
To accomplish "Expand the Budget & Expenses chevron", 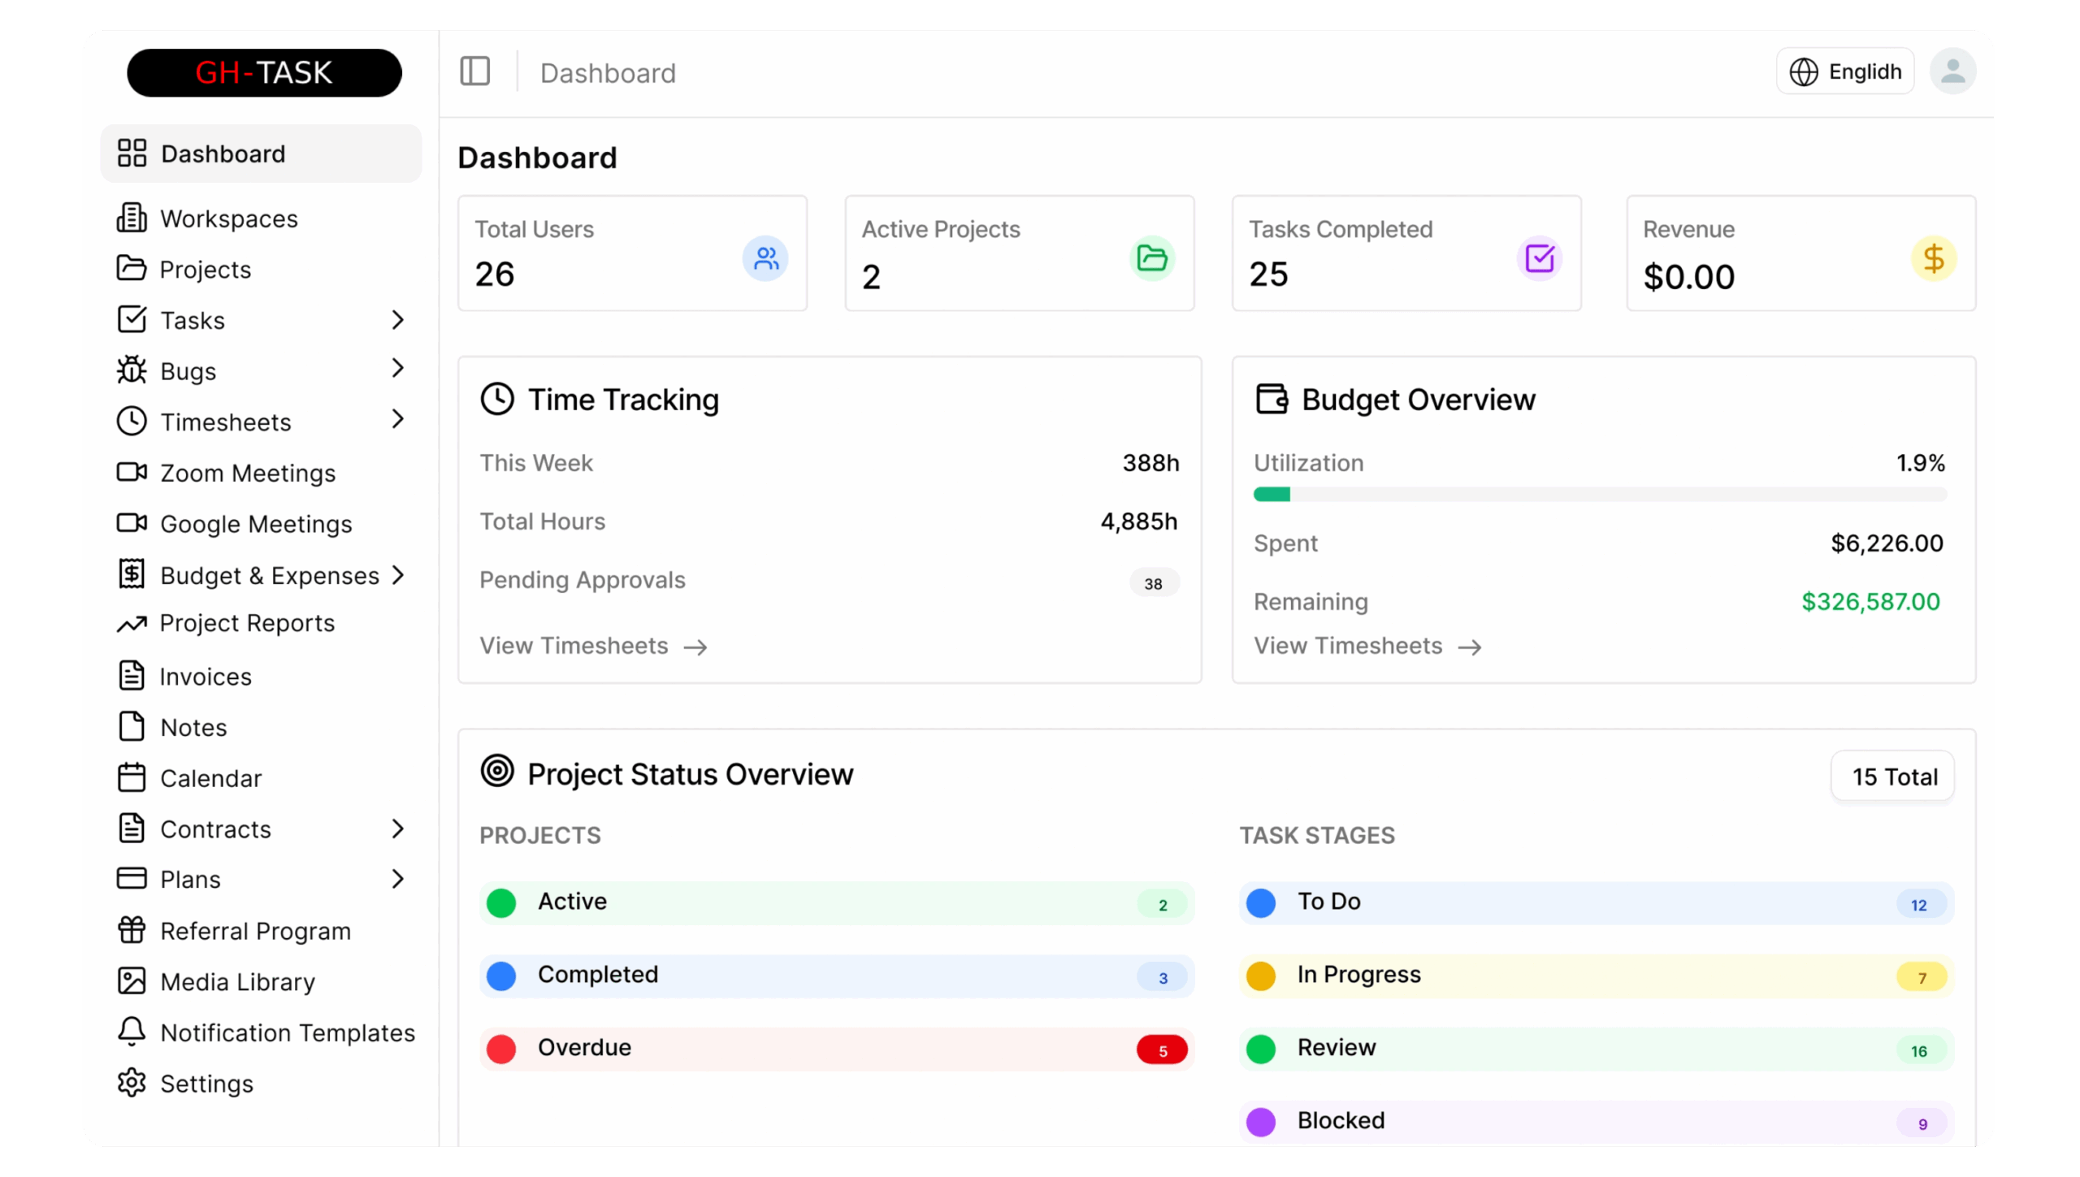I will pos(397,575).
